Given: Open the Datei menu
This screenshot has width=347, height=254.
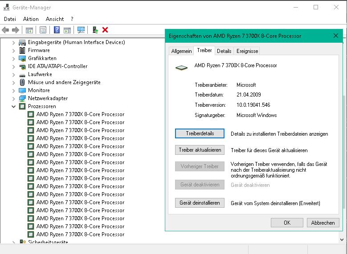Looking at the screenshot, I should tap(10, 19).
